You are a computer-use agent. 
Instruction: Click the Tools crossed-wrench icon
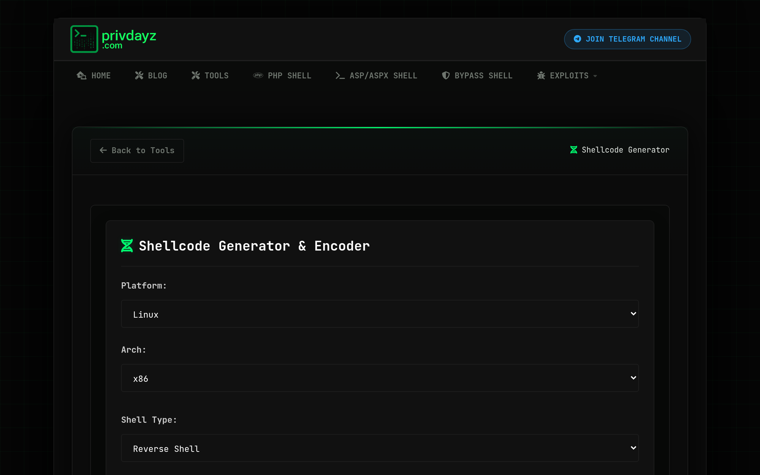tap(196, 75)
